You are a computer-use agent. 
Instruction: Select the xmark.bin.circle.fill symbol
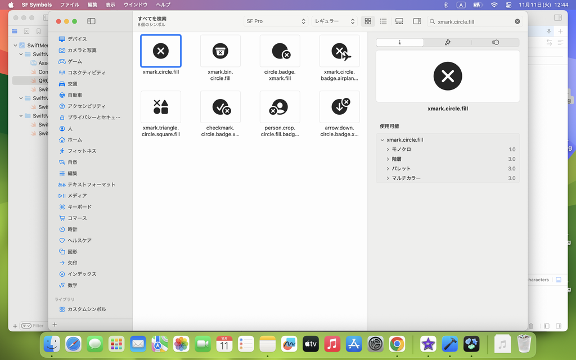click(220, 51)
